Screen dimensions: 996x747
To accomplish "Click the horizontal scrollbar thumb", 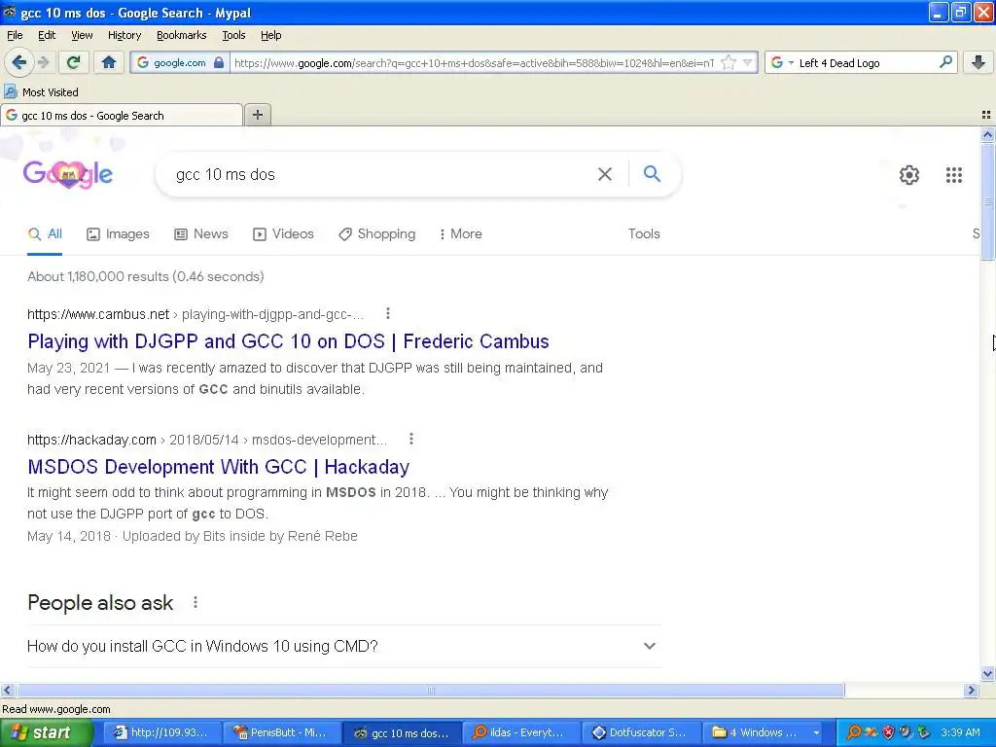I will pyautogui.click(x=430, y=690).
